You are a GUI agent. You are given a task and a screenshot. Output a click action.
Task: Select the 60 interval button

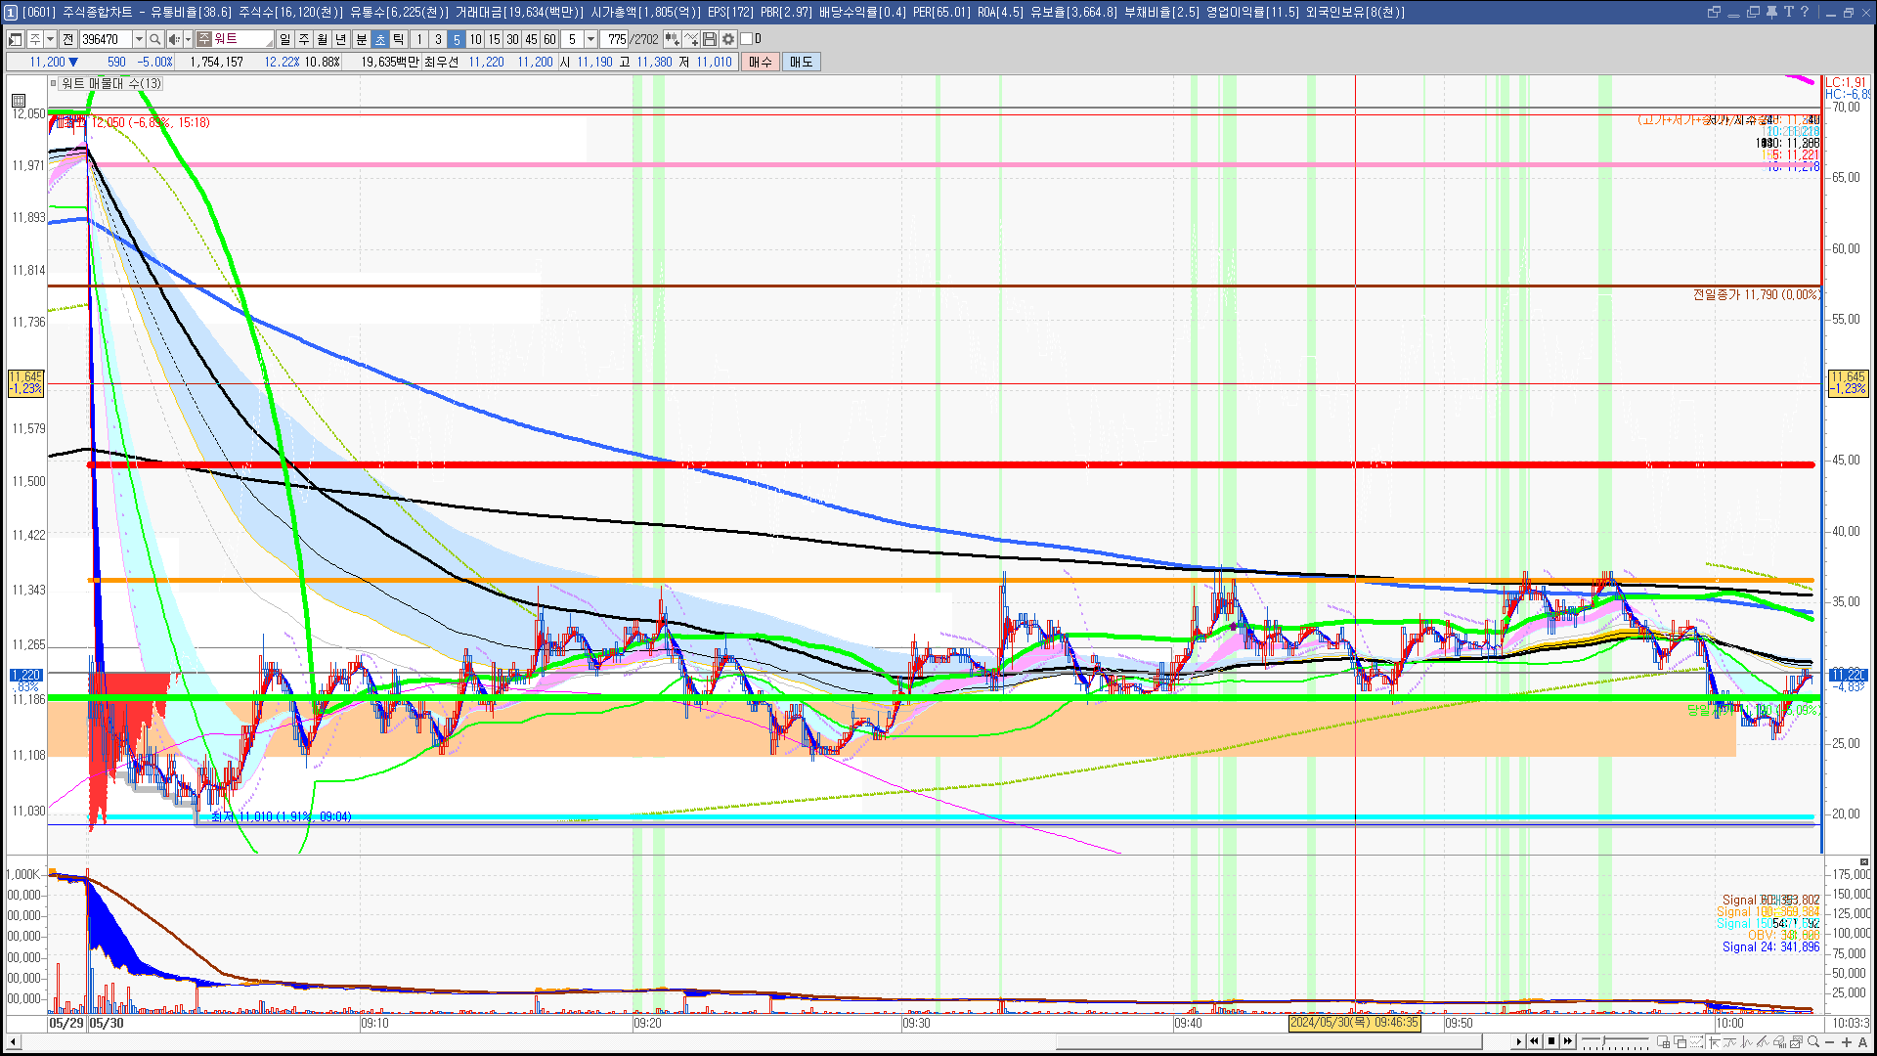point(549,39)
